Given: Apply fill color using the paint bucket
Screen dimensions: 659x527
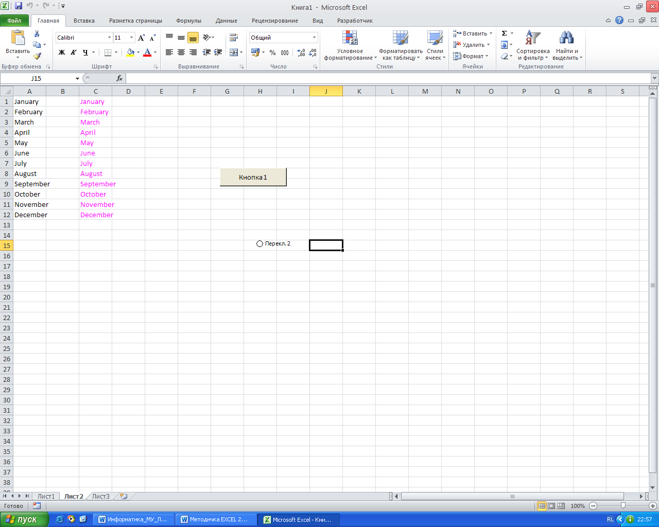Looking at the screenshot, I should [x=131, y=52].
